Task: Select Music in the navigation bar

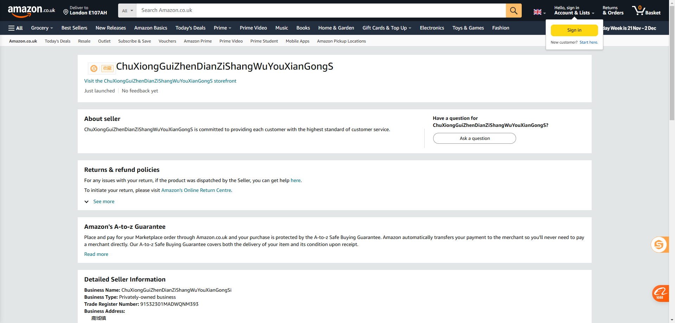Action: [x=282, y=28]
